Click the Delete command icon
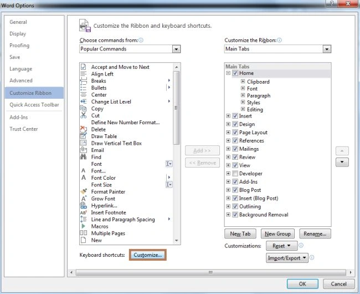360x294 pixels. click(83, 129)
